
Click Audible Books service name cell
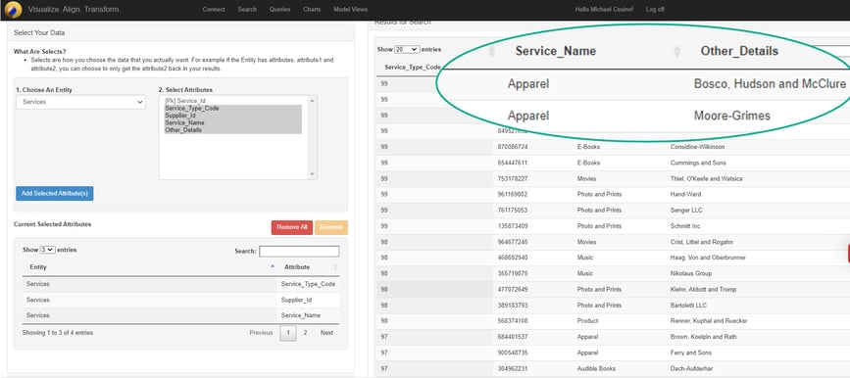[x=596, y=368]
